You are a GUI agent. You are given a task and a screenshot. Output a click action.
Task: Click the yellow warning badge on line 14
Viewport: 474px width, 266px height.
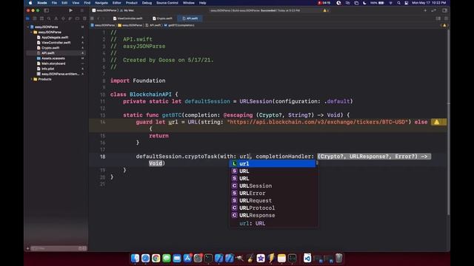436,122
